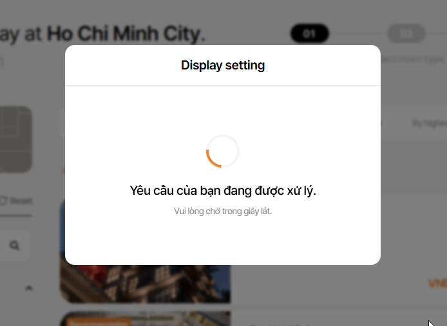Click the magnifying glass search icon
Viewport: 447px width, 326px height.
[15, 245]
